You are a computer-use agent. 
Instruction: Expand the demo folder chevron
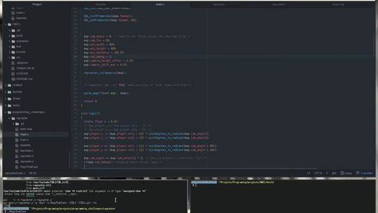6,105
